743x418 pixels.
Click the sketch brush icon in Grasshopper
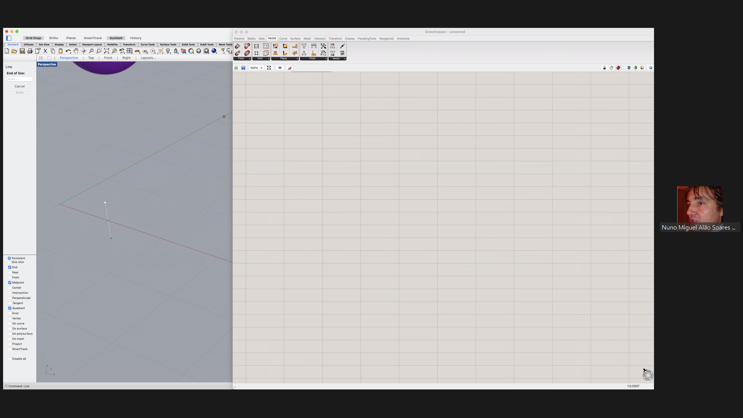coord(290,68)
